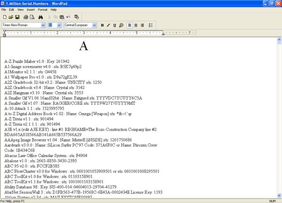Click the WordPad title bar icon

pos(2,3)
